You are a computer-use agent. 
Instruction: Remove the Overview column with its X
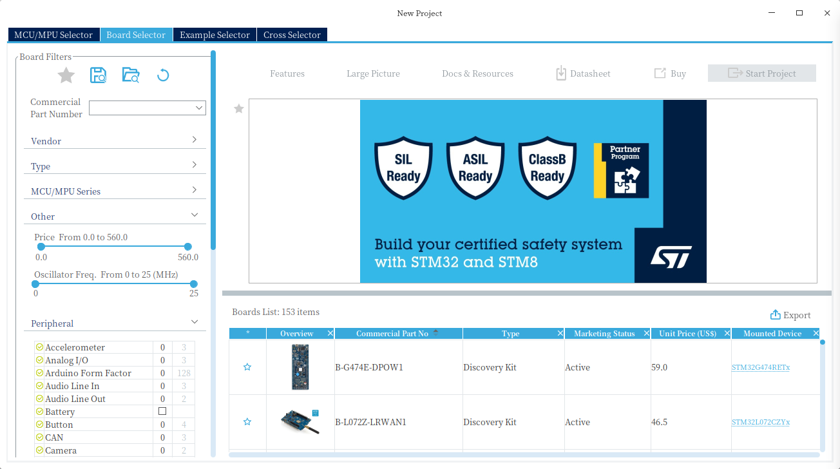330,333
